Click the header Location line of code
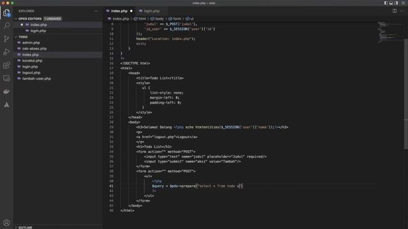This screenshot has height=229, width=408. point(166,39)
